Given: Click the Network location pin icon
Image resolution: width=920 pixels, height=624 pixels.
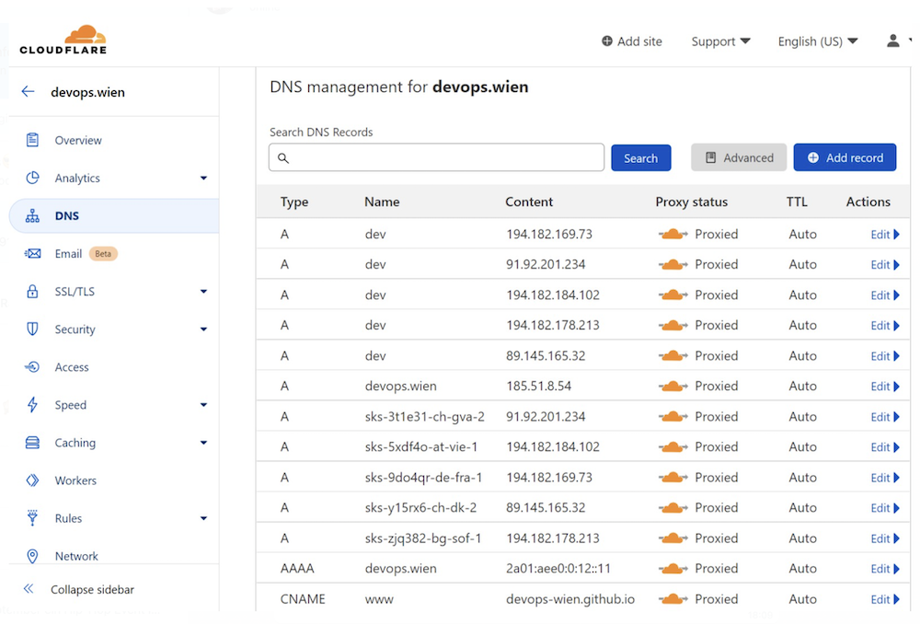Looking at the screenshot, I should (32, 556).
